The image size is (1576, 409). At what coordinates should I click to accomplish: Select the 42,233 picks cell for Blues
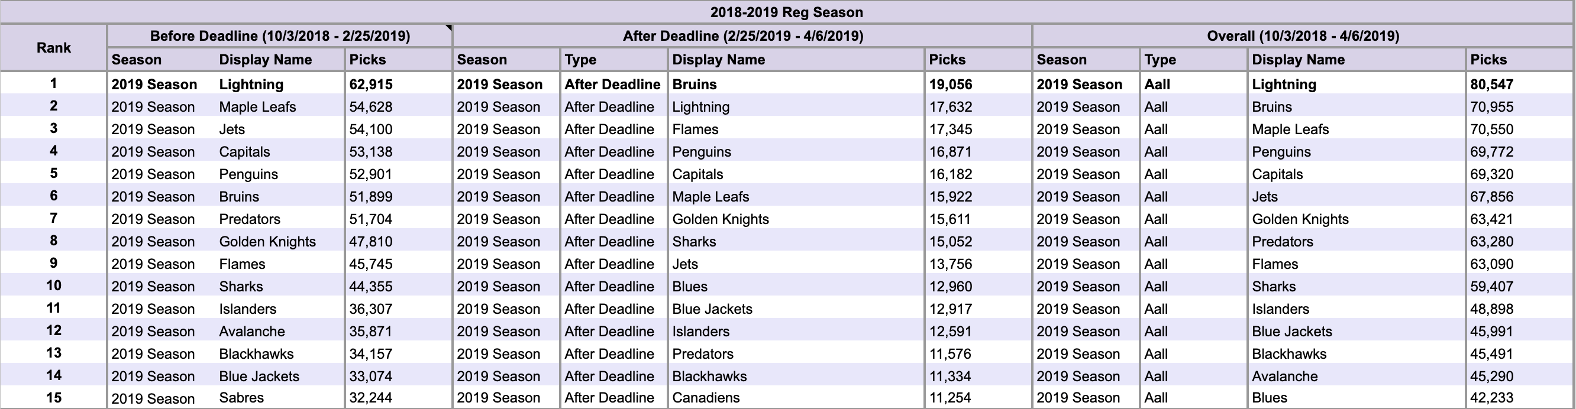(1520, 397)
